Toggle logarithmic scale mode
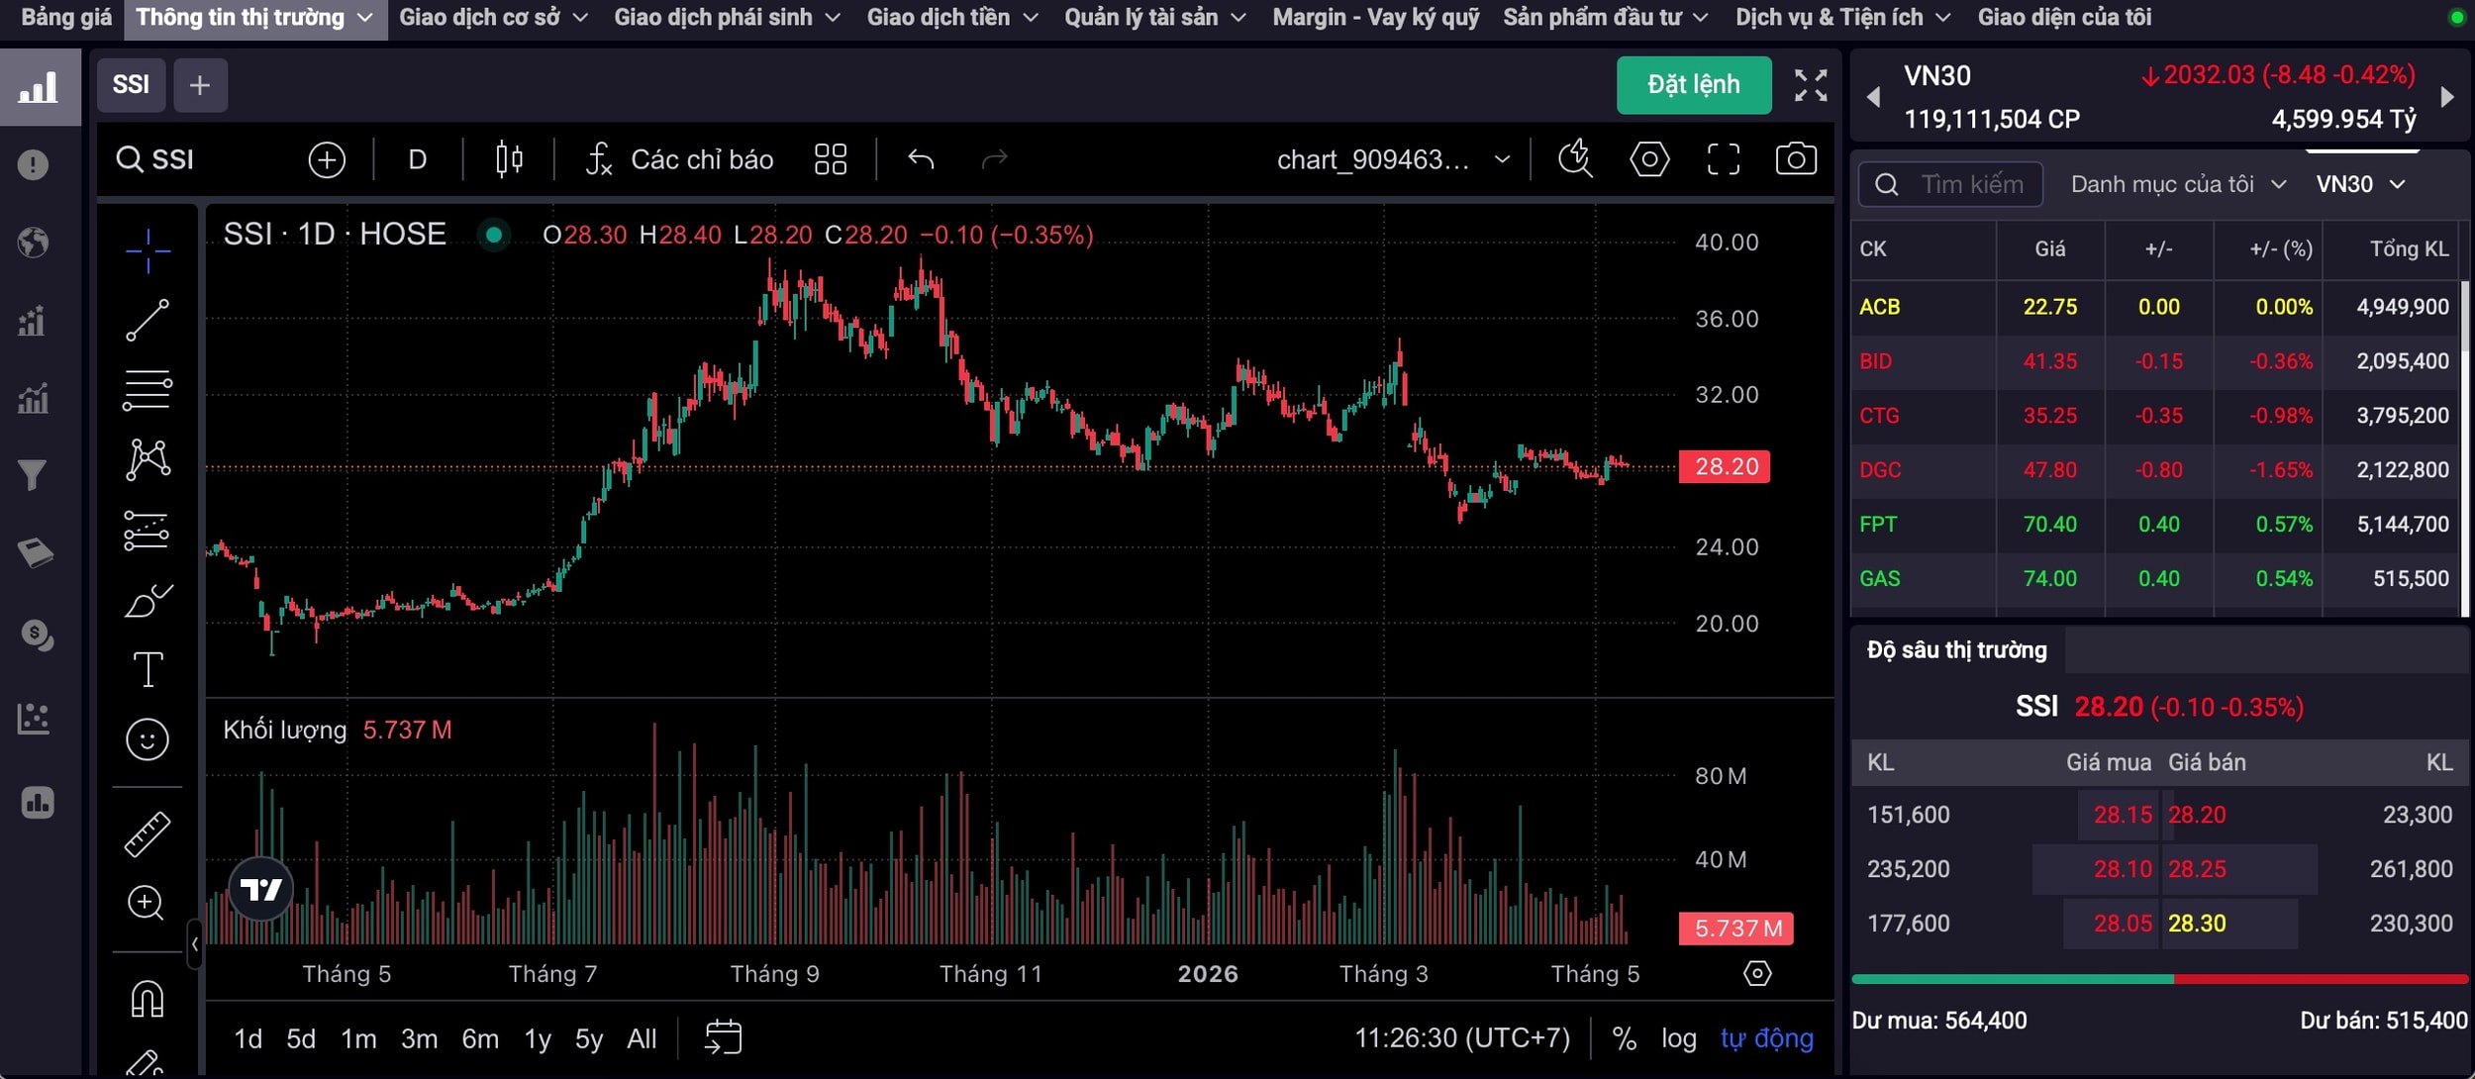Screen dimensions: 2475x1079 tap(1679, 1038)
